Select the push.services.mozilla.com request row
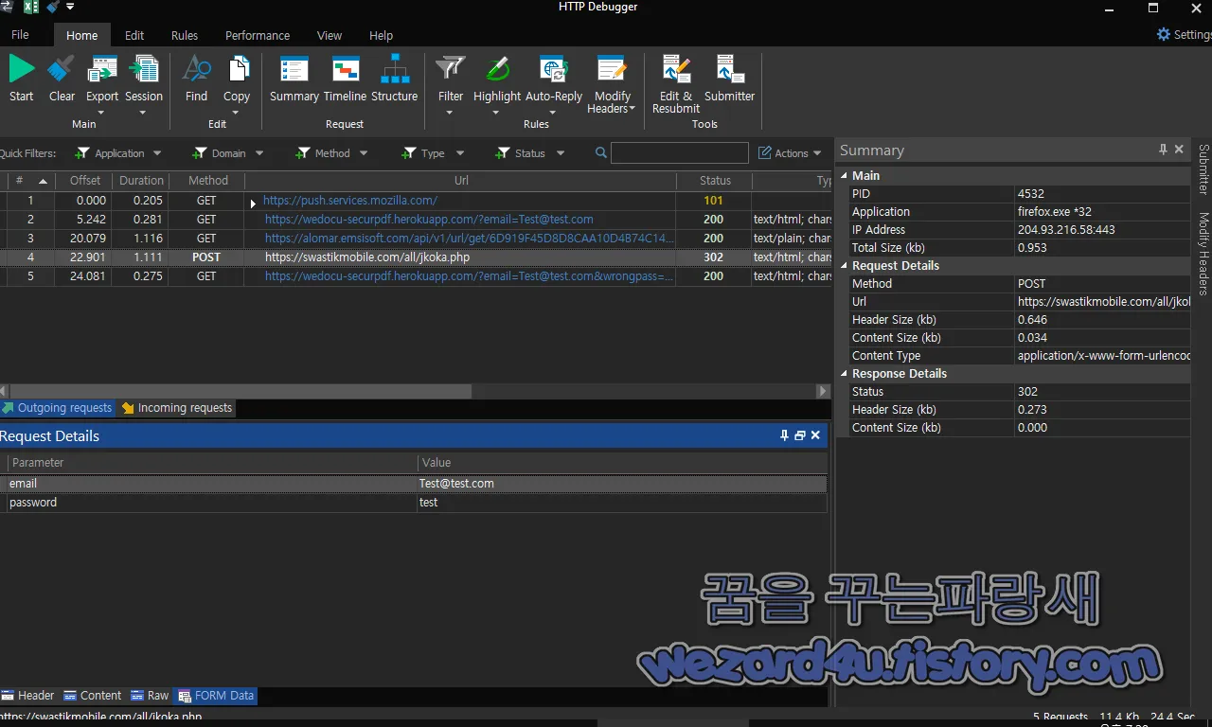The image size is (1212, 727). [415, 201]
